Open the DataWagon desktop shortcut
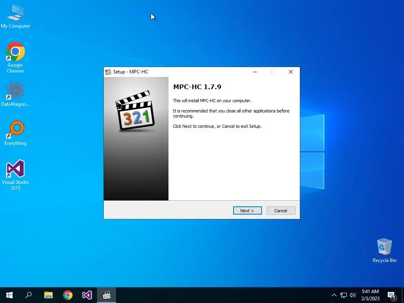The image size is (404, 303). click(x=15, y=94)
